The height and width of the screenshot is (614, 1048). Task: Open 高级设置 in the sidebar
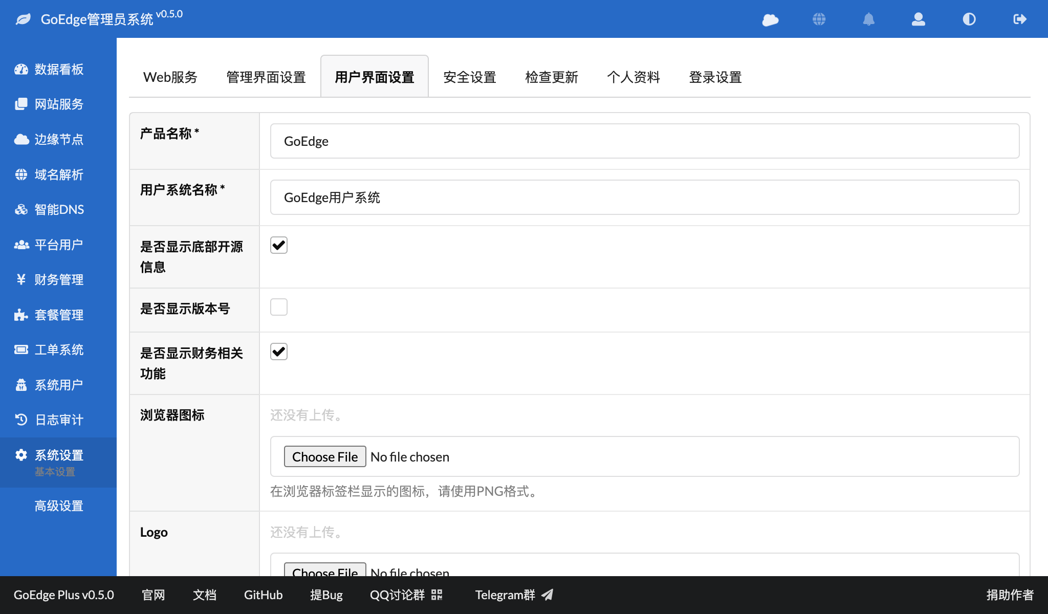(x=58, y=506)
